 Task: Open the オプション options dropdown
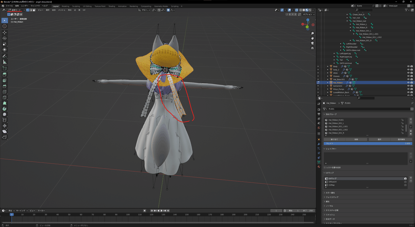[x=308, y=15]
